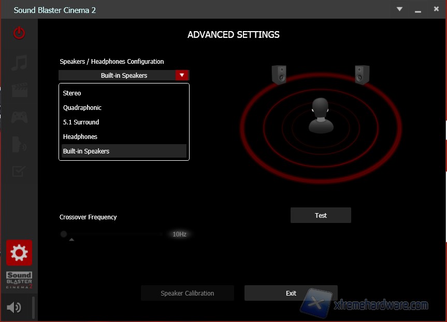Pick 5.1 Surround from the list
The image size is (447, 322).
click(81, 122)
